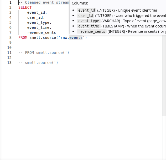
Task: Click the comment '-- Cleaned event stream'
Action: pyautogui.click(x=44, y=2)
